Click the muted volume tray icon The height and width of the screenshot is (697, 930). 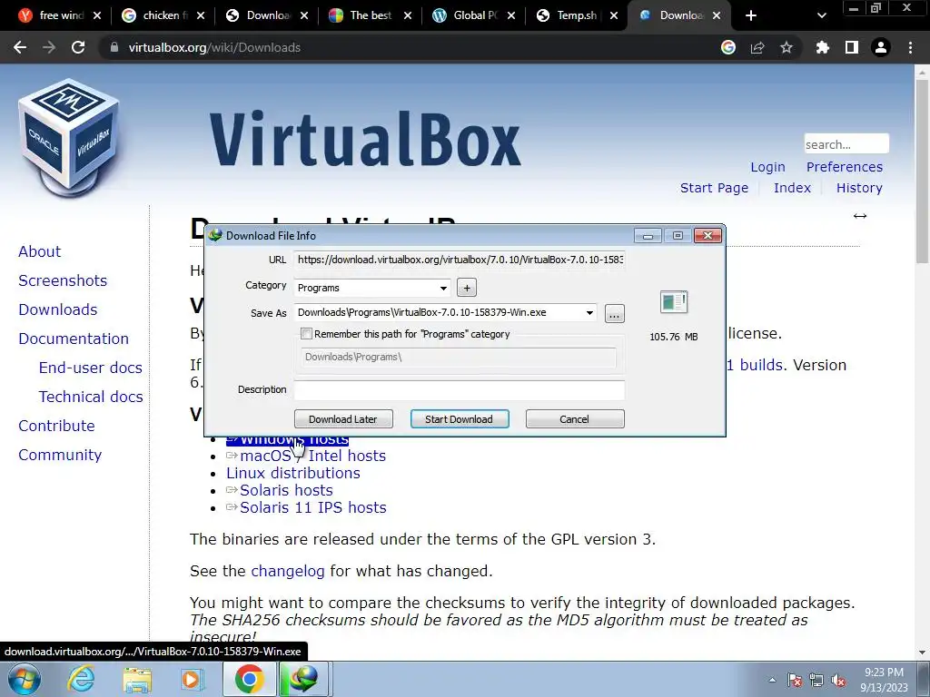pyautogui.click(x=838, y=680)
